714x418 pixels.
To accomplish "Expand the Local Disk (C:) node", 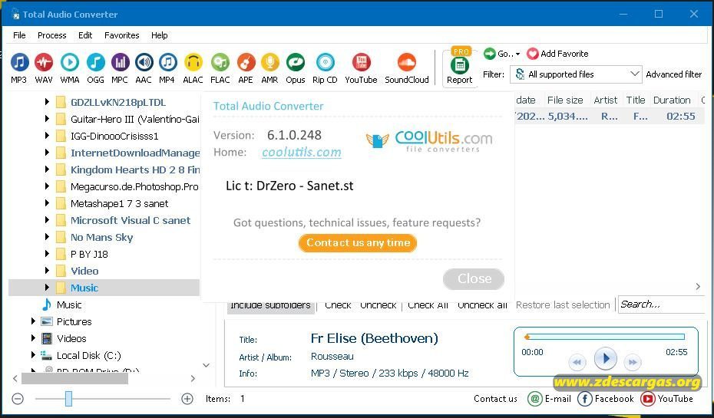I will [33, 355].
